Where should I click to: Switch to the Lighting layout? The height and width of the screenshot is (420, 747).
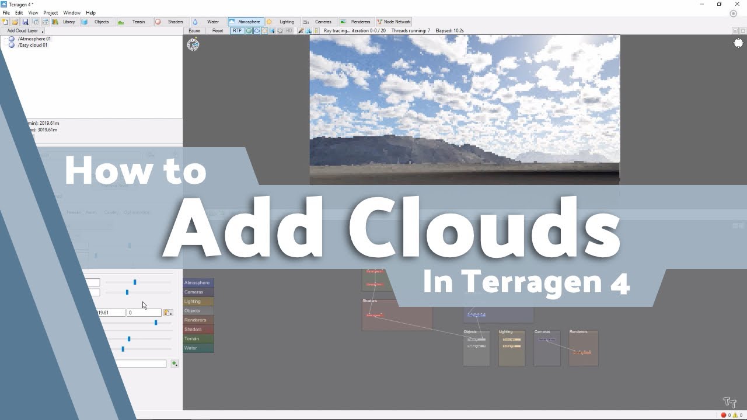[282, 22]
